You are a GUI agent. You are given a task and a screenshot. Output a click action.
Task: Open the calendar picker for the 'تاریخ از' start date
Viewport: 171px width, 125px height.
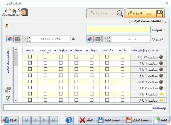tap(98, 39)
